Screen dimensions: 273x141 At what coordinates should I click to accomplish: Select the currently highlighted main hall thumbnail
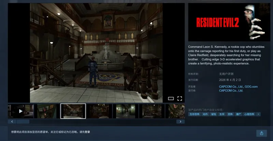[x=73, y=111]
